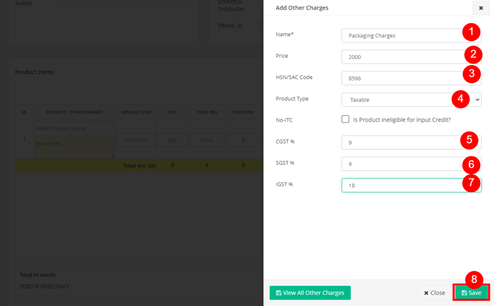Click the floppy icon on View All Other Charges
The height and width of the screenshot is (306, 494).
point(278,292)
